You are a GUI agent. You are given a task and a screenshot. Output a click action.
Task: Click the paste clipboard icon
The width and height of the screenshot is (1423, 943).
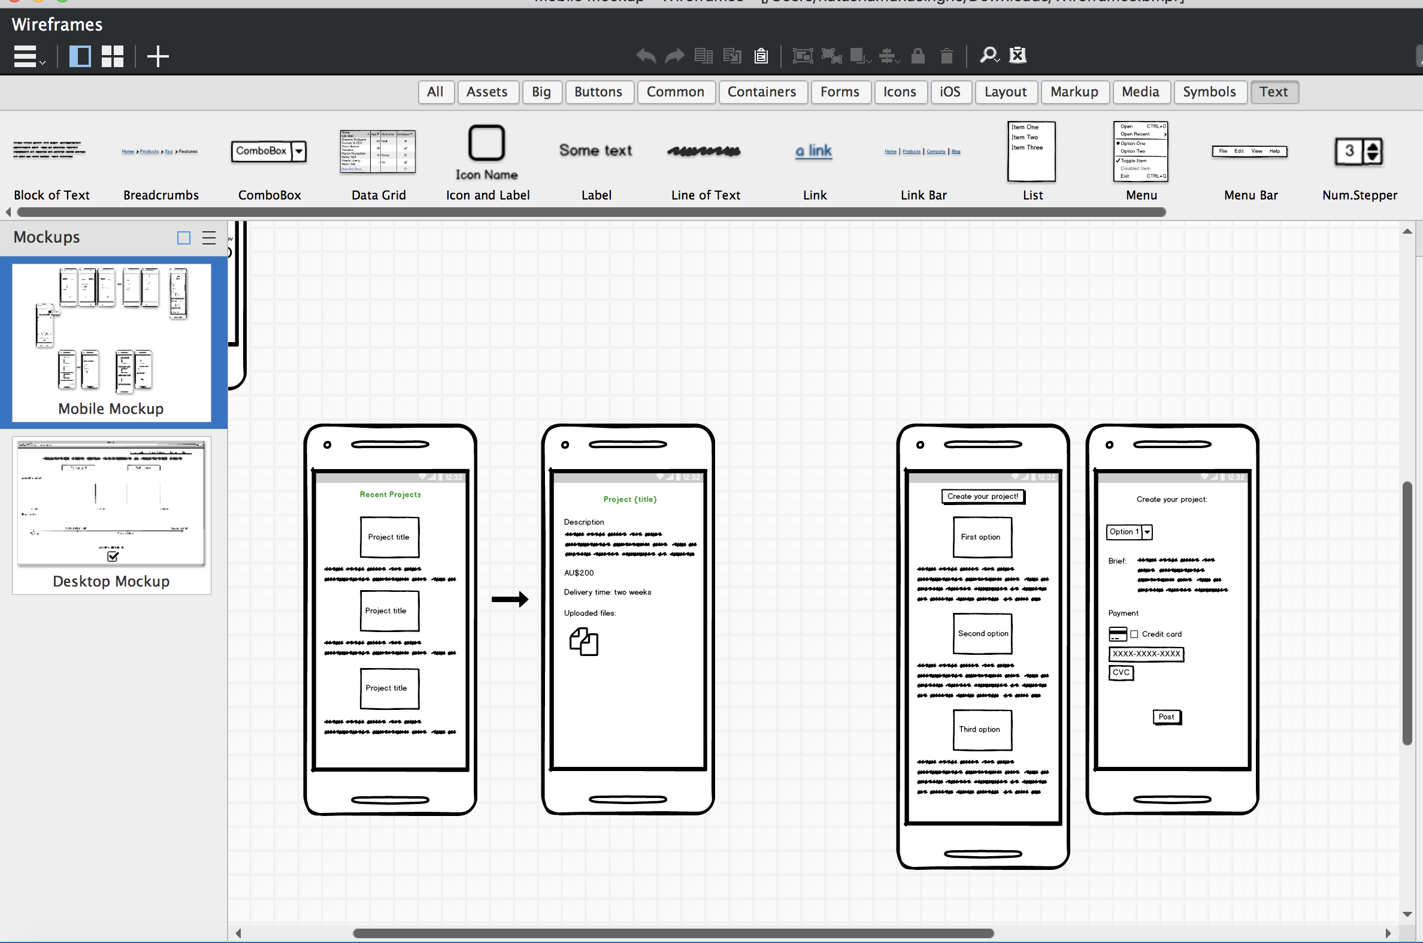pos(761,56)
